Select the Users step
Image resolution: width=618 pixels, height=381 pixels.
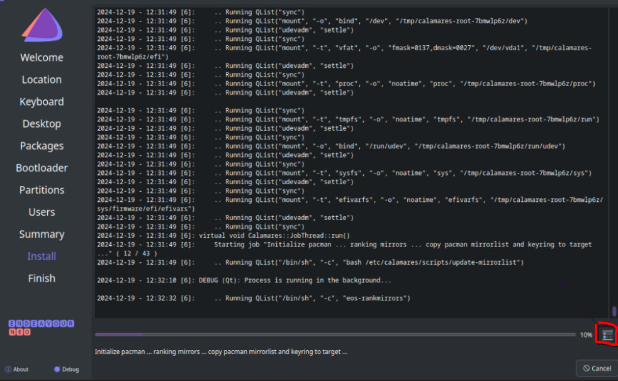coord(42,212)
